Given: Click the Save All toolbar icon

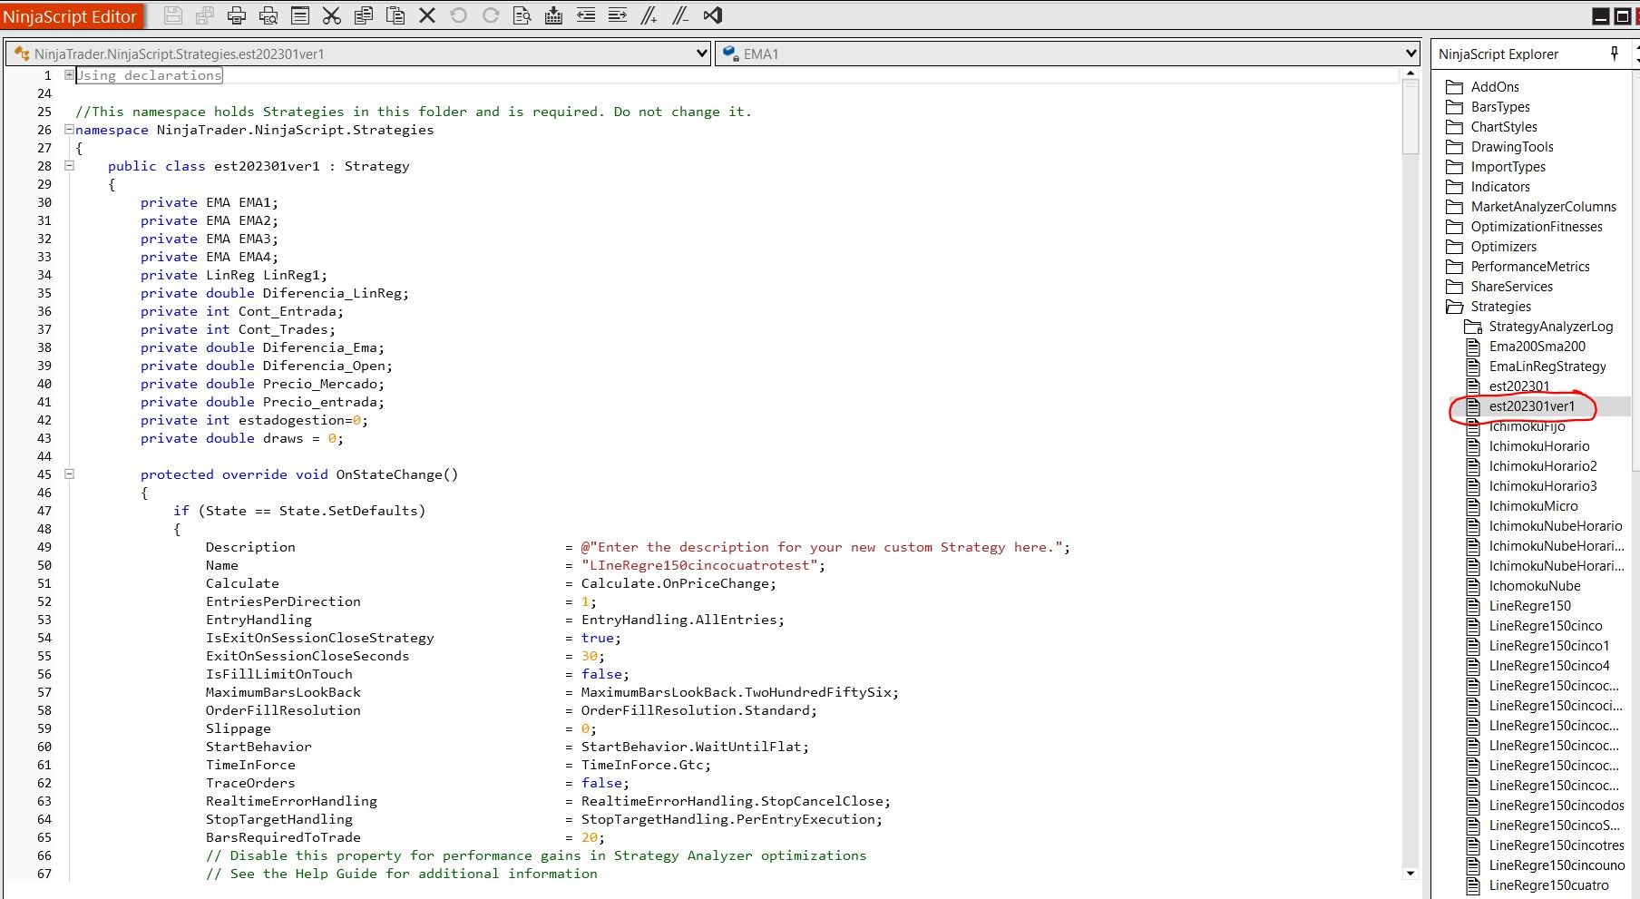Looking at the screenshot, I should pos(205,15).
